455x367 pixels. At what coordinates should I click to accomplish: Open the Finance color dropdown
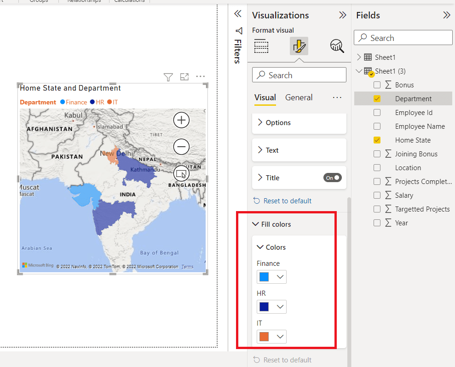[x=280, y=276]
